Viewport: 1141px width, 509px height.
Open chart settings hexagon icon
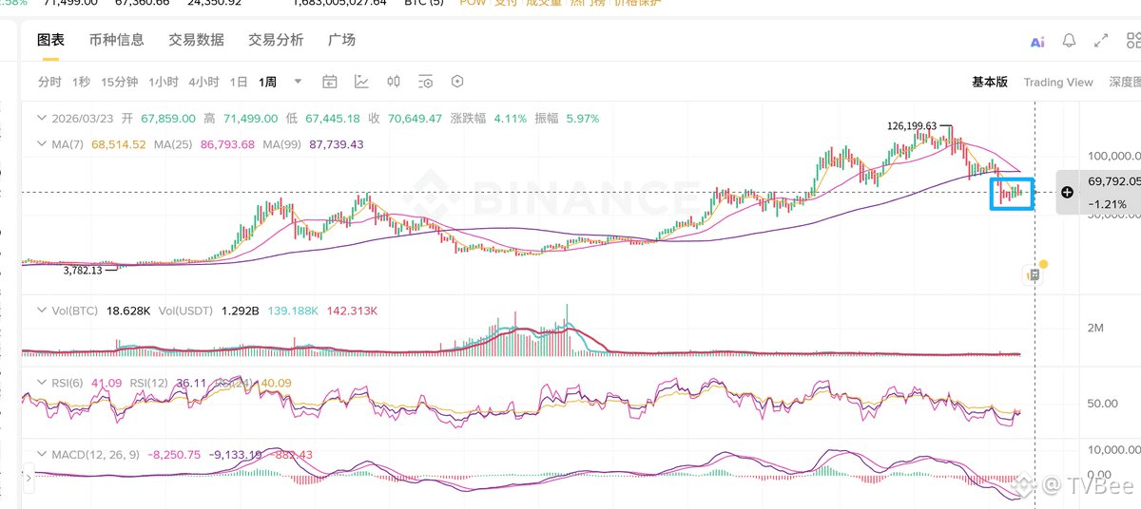tap(457, 82)
